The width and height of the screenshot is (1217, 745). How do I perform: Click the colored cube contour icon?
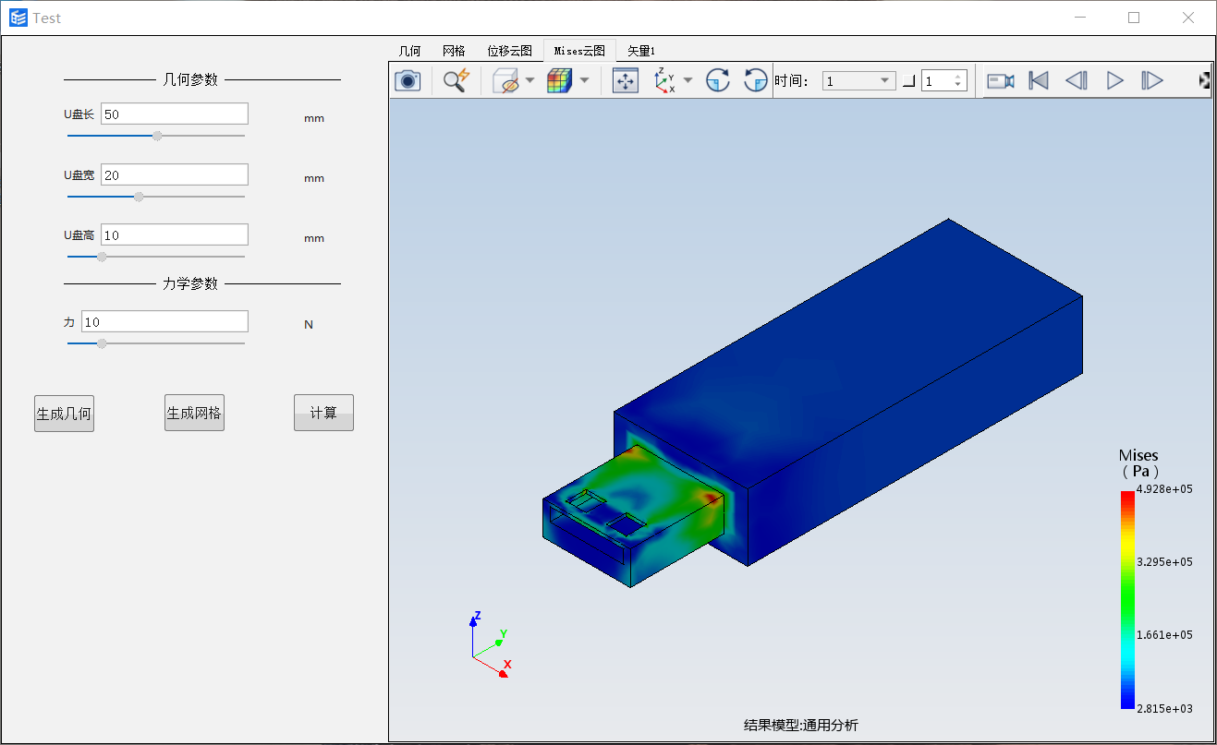click(560, 80)
